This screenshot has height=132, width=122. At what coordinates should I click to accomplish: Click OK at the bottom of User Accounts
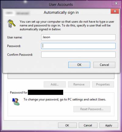[67, 125]
